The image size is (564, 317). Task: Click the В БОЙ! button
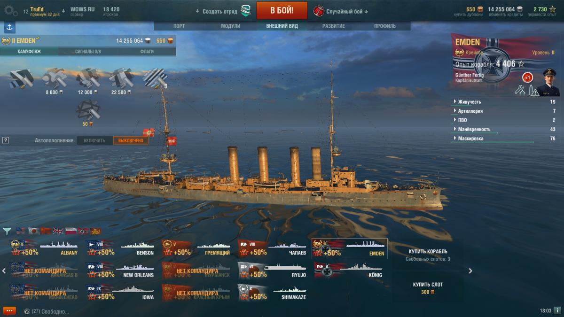coord(282,10)
